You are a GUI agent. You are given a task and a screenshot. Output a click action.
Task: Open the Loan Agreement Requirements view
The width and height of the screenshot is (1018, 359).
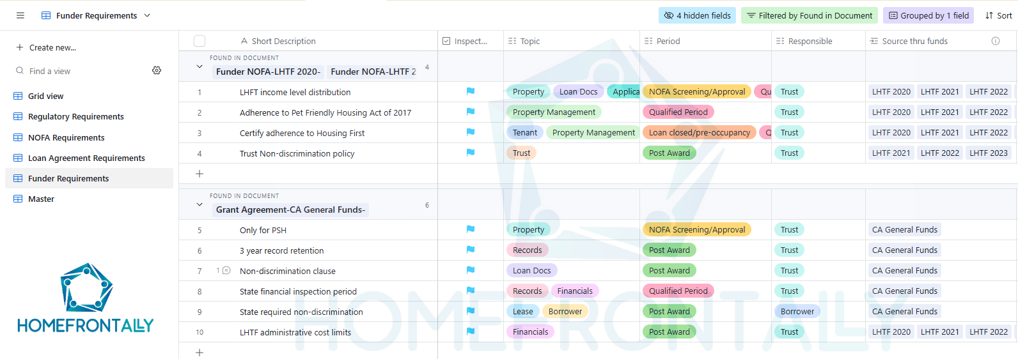coord(86,158)
